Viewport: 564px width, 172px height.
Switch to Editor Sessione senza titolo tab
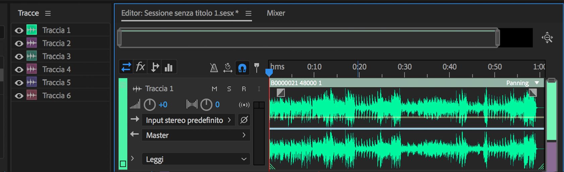[180, 13]
